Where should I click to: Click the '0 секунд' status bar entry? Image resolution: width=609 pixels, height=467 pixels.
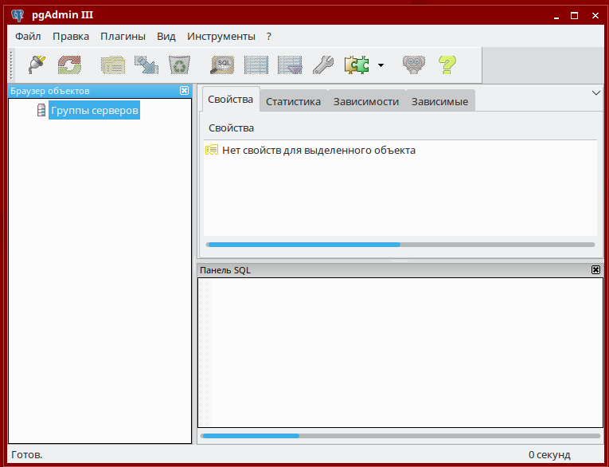click(x=549, y=454)
